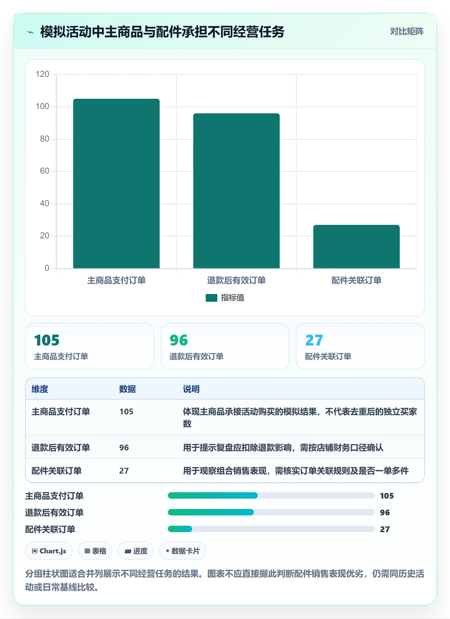Click the 退款后有效订单 cell in the table
The height and width of the screenshot is (619, 450).
pos(61,448)
